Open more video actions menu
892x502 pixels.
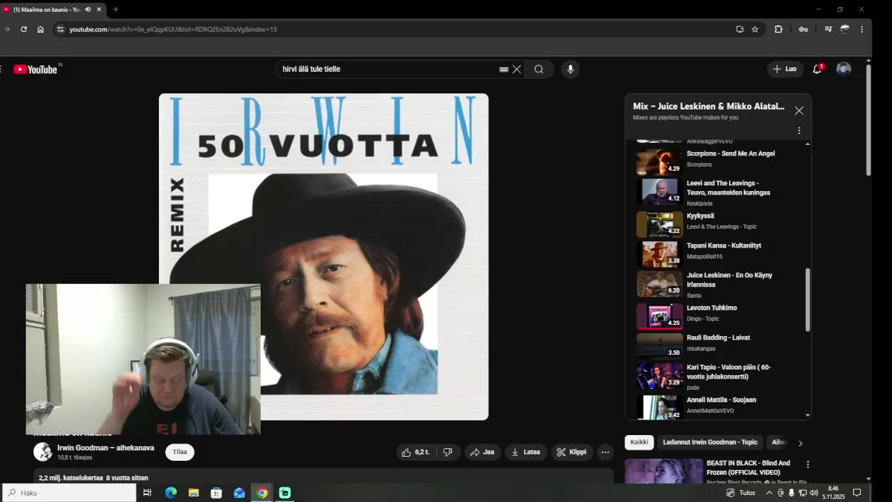[x=605, y=452]
